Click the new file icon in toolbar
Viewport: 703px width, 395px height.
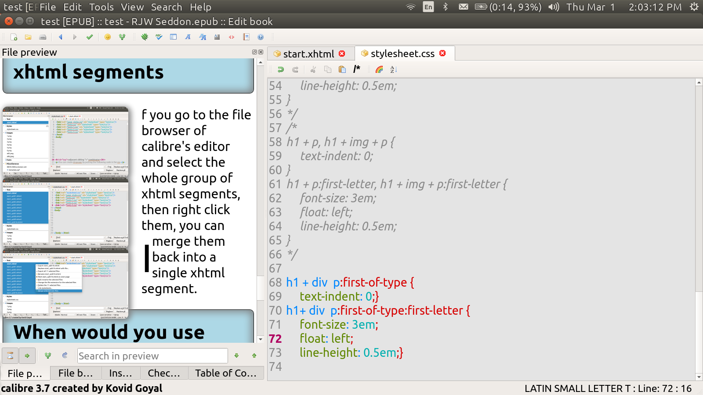(x=14, y=37)
